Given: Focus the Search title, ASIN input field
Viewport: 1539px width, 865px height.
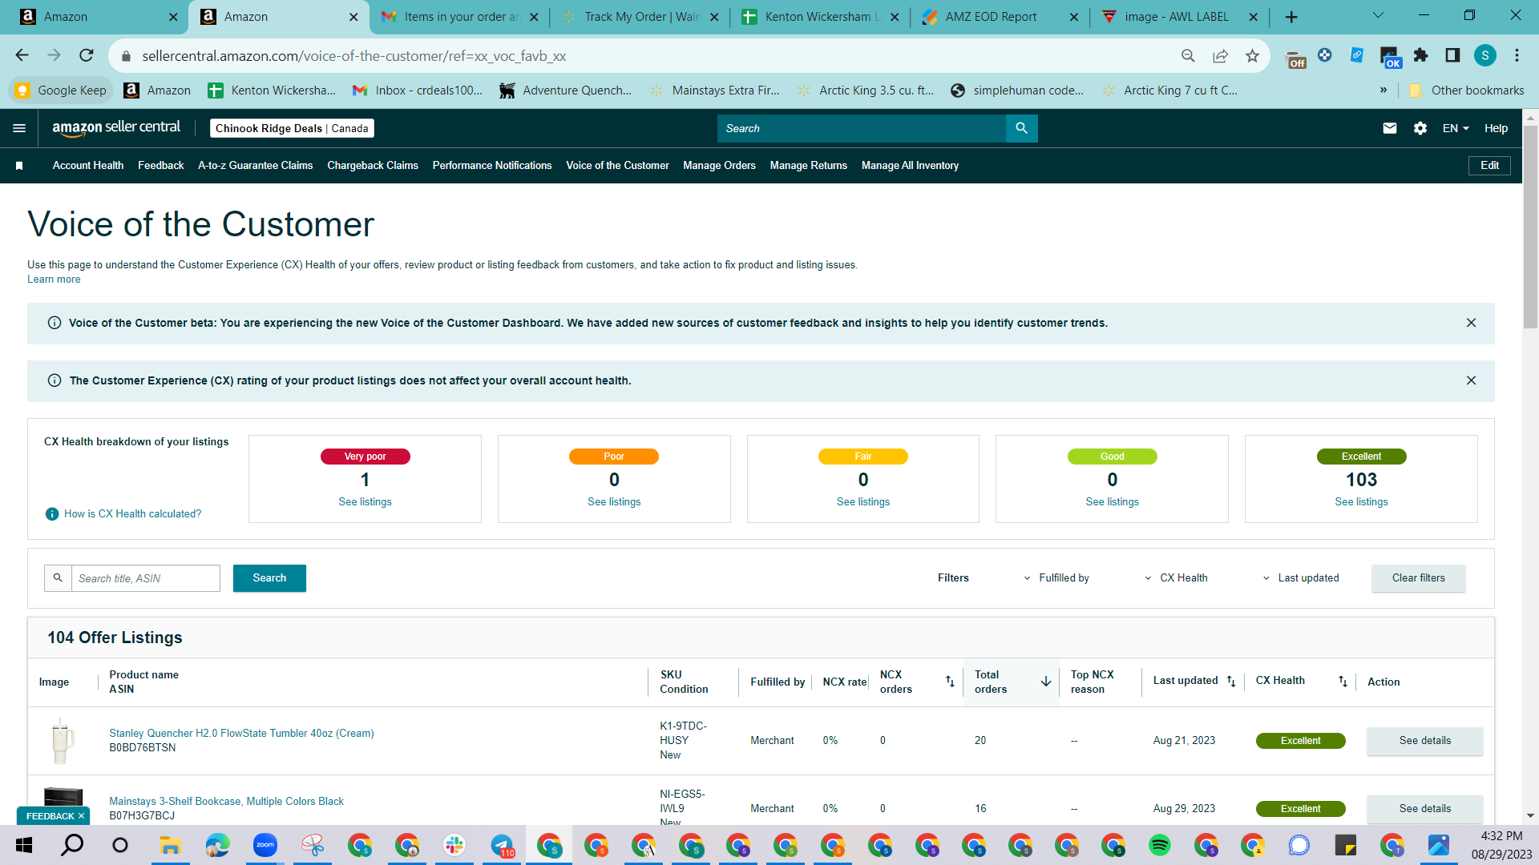Looking at the screenshot, I should tap(145, 578).
